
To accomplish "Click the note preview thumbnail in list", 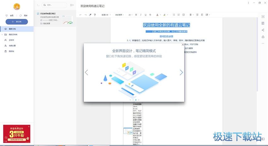I will (67, 20).
